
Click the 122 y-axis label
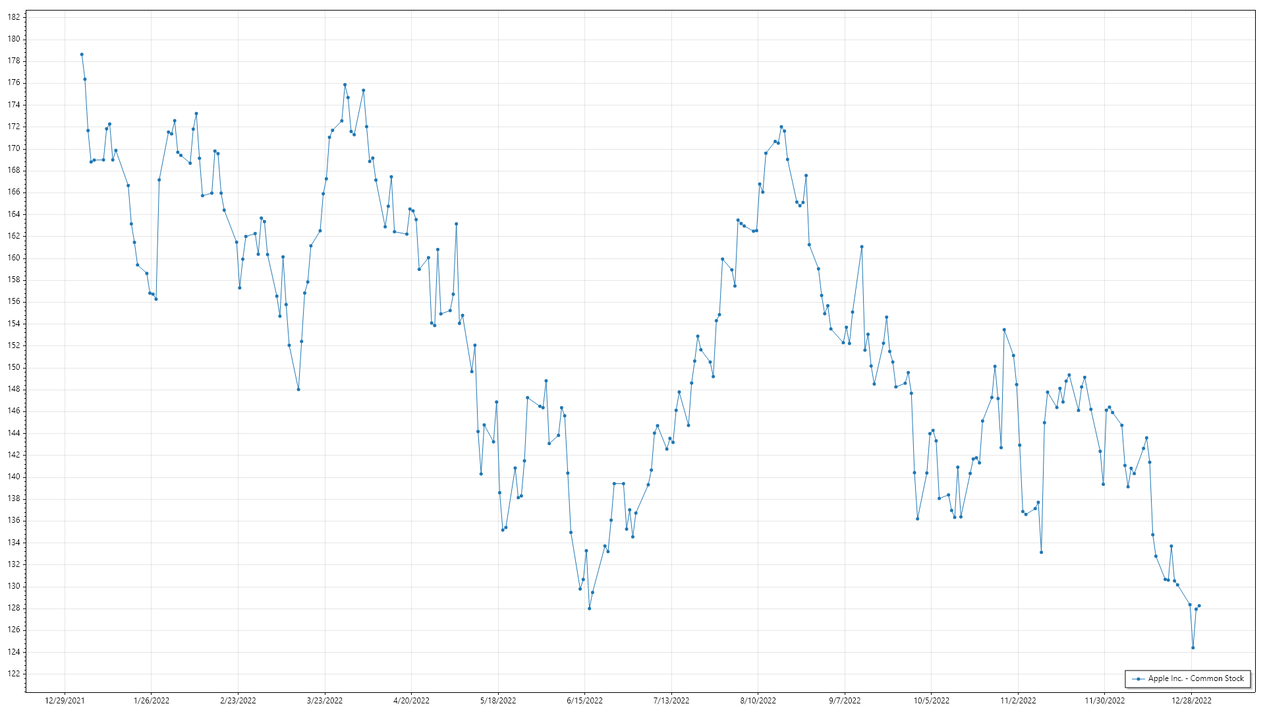tap(14, 674)
